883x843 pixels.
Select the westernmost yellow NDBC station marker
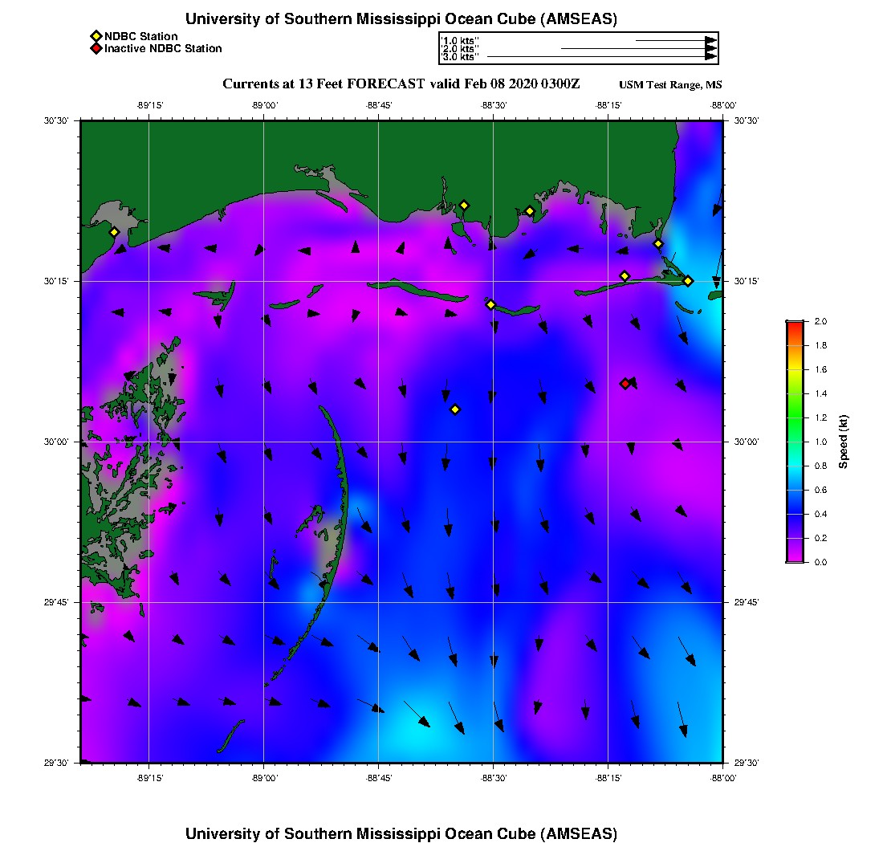114,232
